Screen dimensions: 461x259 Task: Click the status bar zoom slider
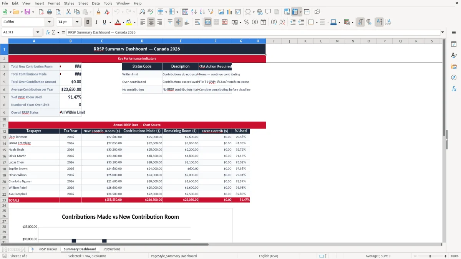(430, 256)
